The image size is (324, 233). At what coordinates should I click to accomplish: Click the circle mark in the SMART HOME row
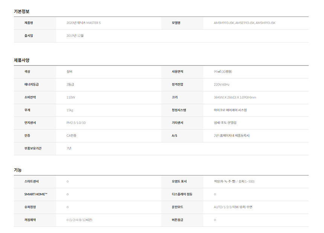coord(67,194)
